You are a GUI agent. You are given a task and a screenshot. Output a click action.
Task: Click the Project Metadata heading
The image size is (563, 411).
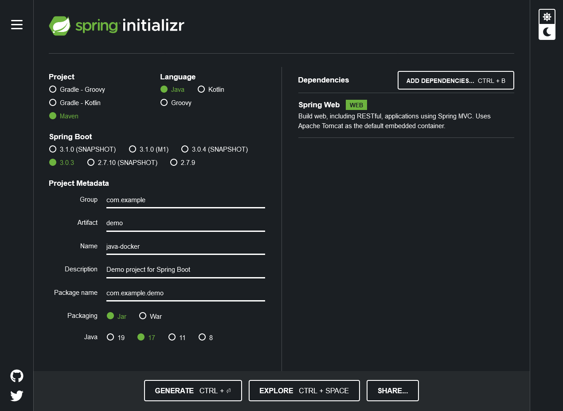point(79,183)
